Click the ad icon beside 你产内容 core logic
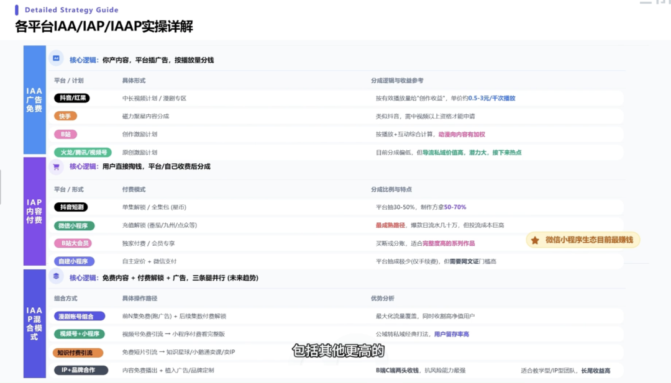Viewport: 671px width, 383px height. pyautogui.click(x=56, y=58)
